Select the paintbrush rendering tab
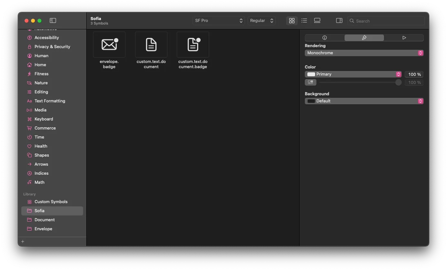Image resolution: width=447 pixels, height=270 pixels. [364, 38]
